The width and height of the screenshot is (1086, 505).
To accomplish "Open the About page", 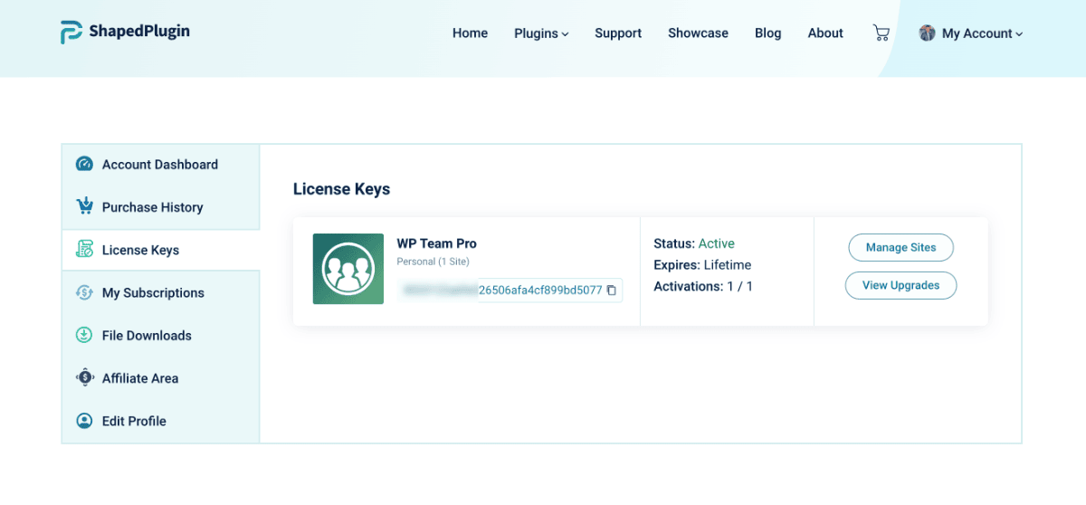I will [825, 33].
